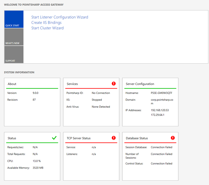Open the Support tile

(14, 55)
